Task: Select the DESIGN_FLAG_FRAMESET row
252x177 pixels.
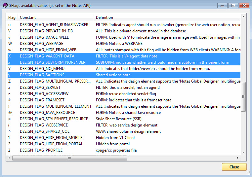Action: click(42, 100)
